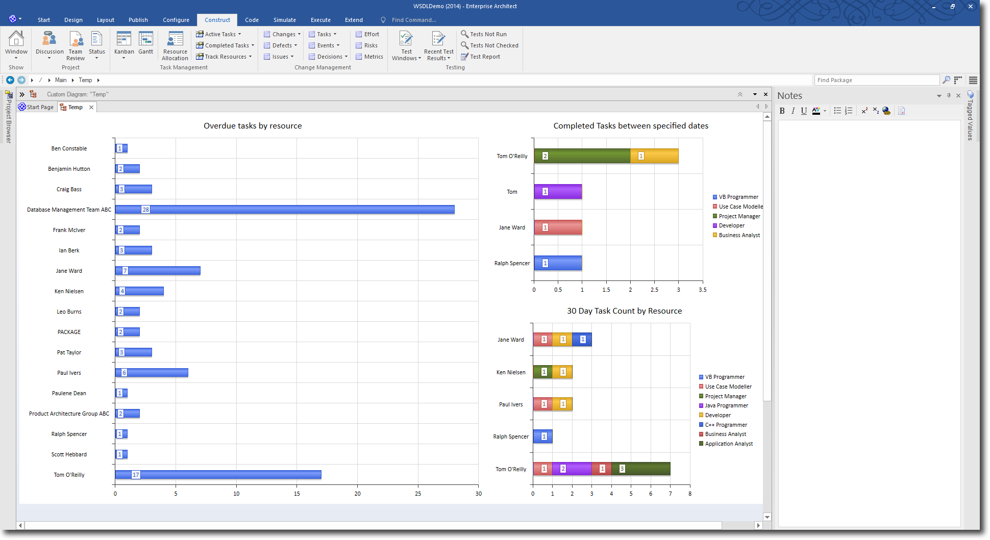
Task: Toggle italic formatting in Notes
Action: (x=793, y=111)
